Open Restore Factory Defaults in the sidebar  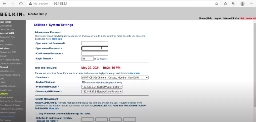coord(11,101)
